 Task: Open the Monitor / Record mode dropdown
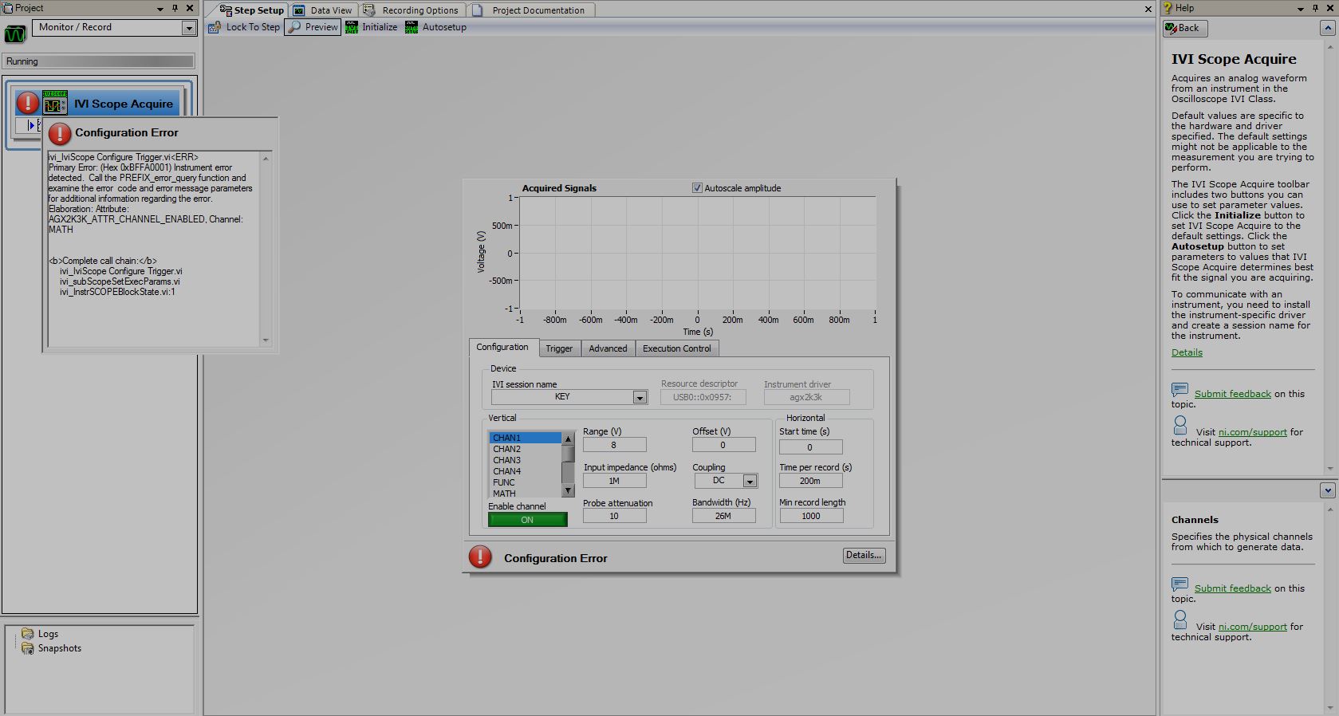click(189, 28)
